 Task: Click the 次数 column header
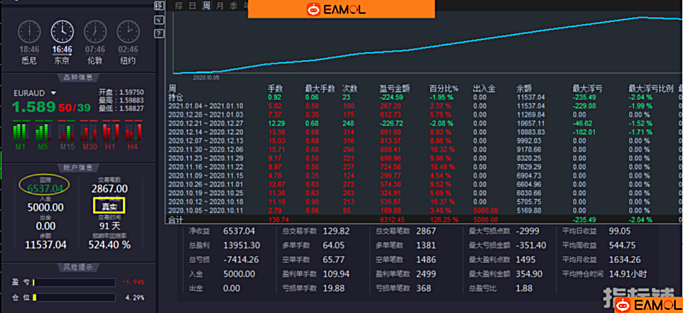pos(350,89)
